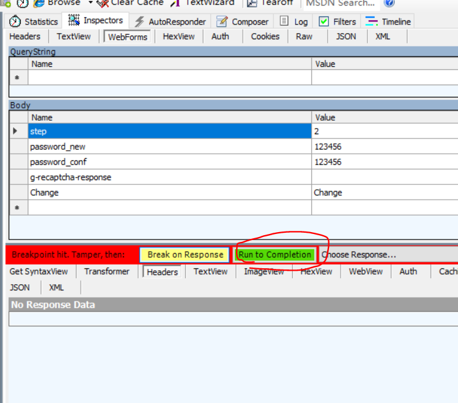Click the password_conf value 123456
The width and height of the screenshot is (458, 403).
(385, 162)
